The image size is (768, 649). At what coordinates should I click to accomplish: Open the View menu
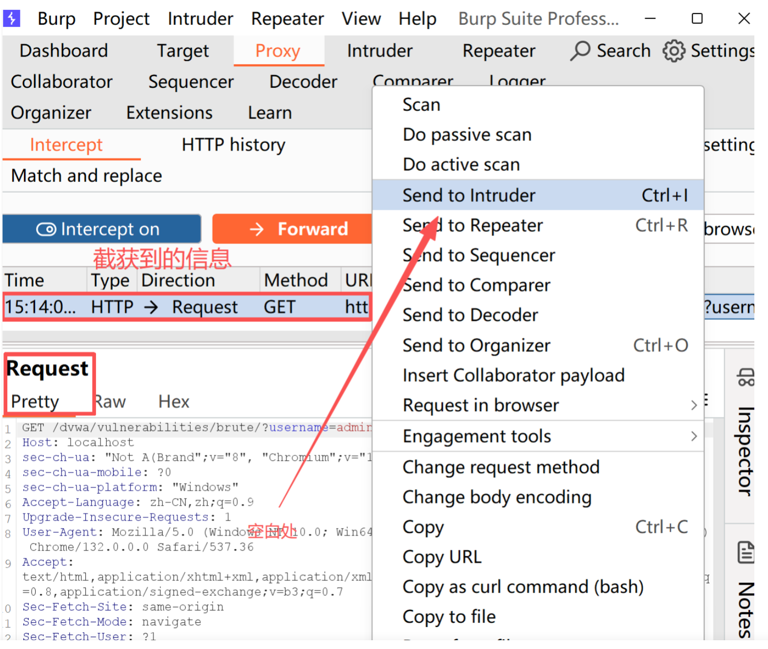[x=361, y=19]
